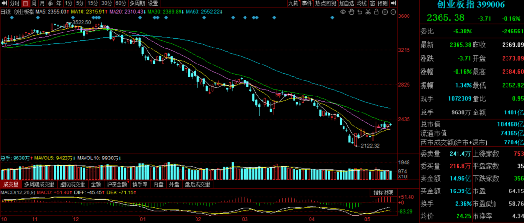
Task: Click the X10 volume scale label
Action: [x=402, y=176]
